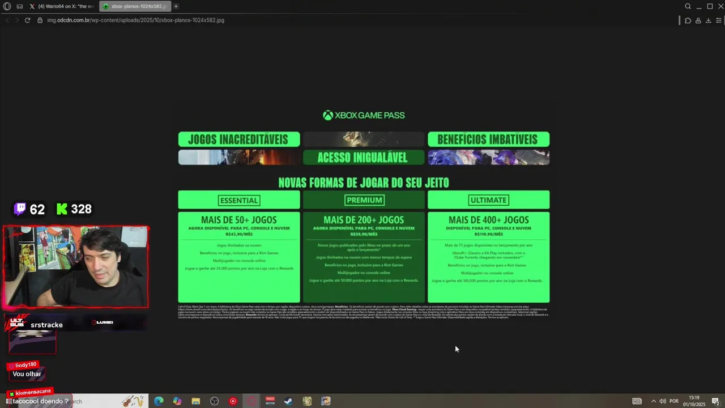Open Steam from the taskbar
The width and height of the screenshot is (725, 408).
pyautogui.click(x=288, y=401)
